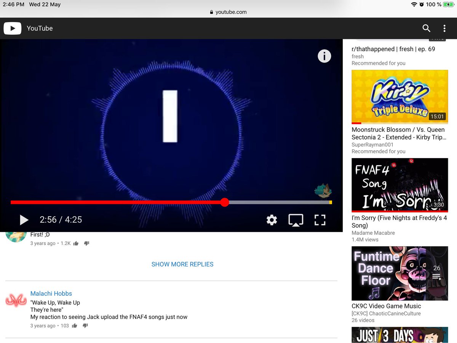Viewport: 457px width, 343px height.
Task: Click the red progress bar scrubber
Action: coord(225,202)
